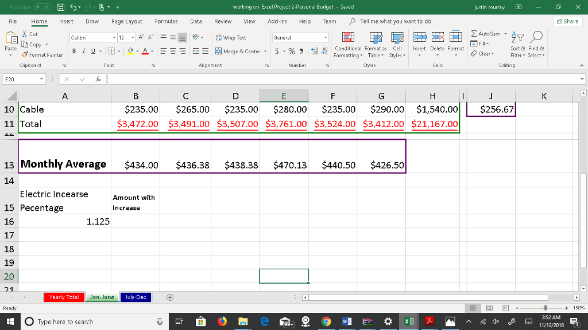Click the Decrease Decimal icon
This screenshot has height=330, width=588.
click(x=324, y=51)
